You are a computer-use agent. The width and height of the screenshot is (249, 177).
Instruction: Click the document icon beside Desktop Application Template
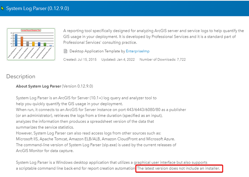(x=65, y=51)
